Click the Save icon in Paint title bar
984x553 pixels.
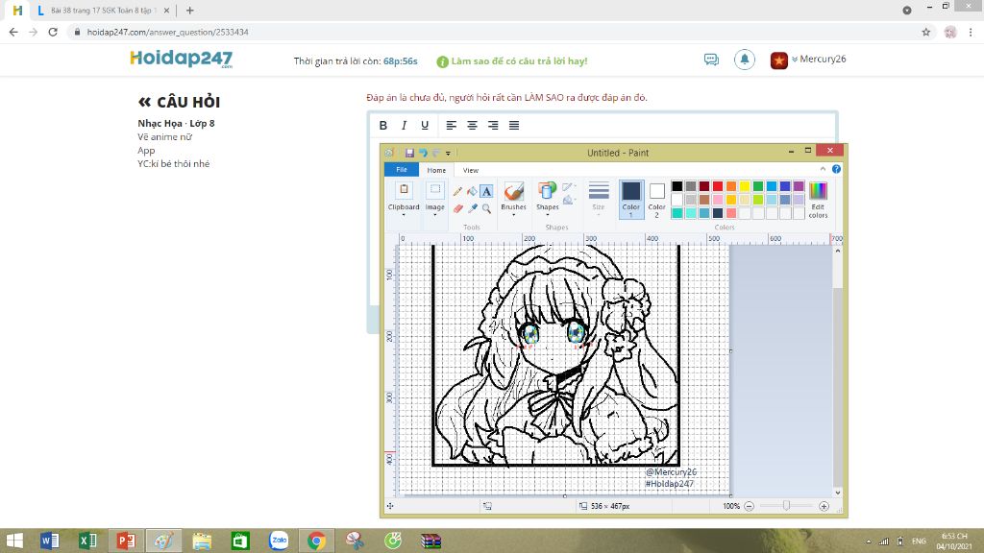click(x=409, y=153)
